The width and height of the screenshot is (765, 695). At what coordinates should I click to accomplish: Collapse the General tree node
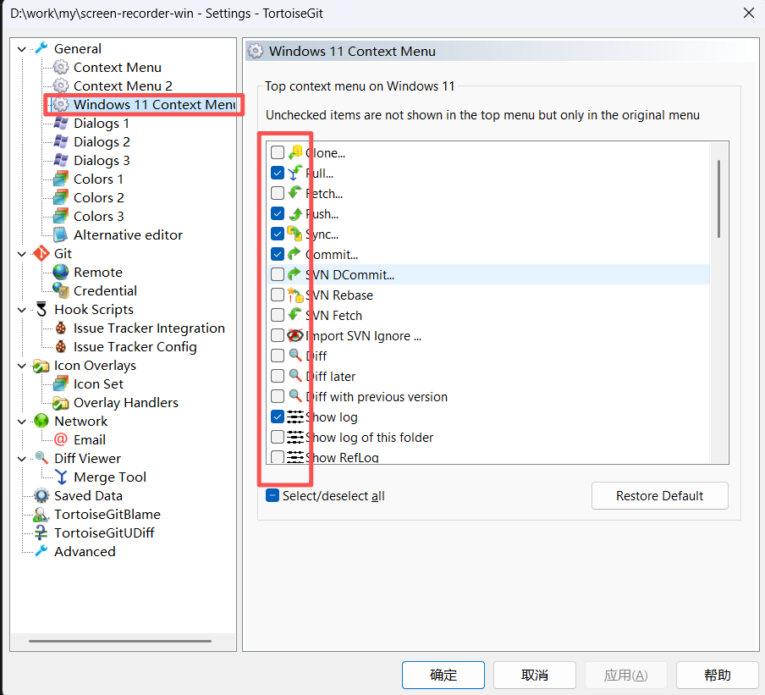21,49
